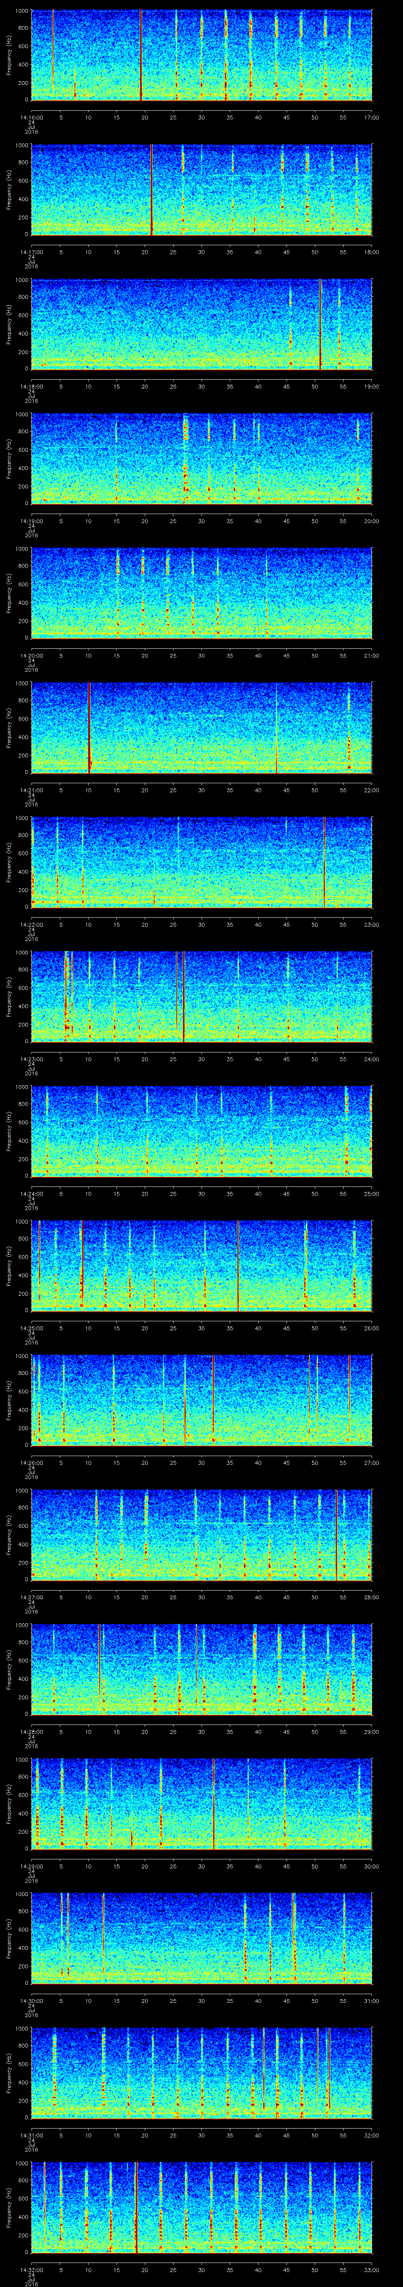Select the '32:00' end time label

click(371, 2135)
